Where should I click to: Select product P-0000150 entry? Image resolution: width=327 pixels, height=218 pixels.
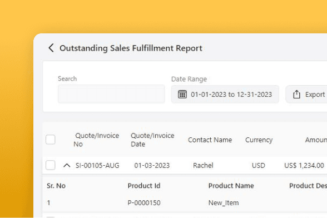pyautogui.click(x=144, y=203)
